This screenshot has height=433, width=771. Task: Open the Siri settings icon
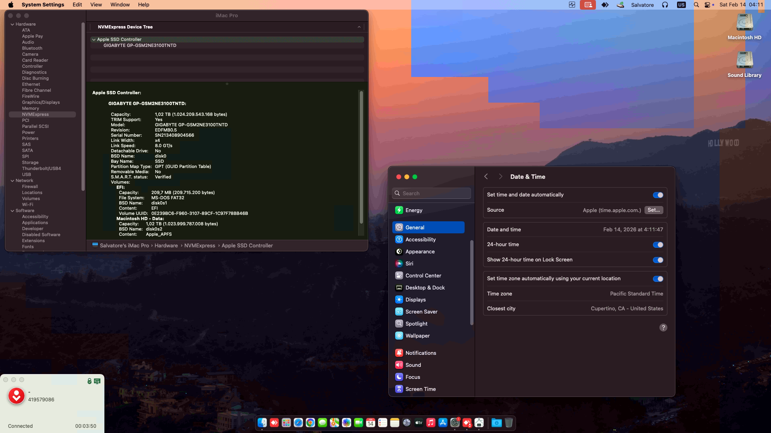click(x=399, y=263)
